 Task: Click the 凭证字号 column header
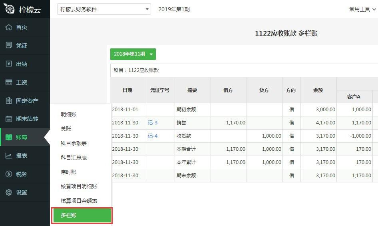(160, 90)
